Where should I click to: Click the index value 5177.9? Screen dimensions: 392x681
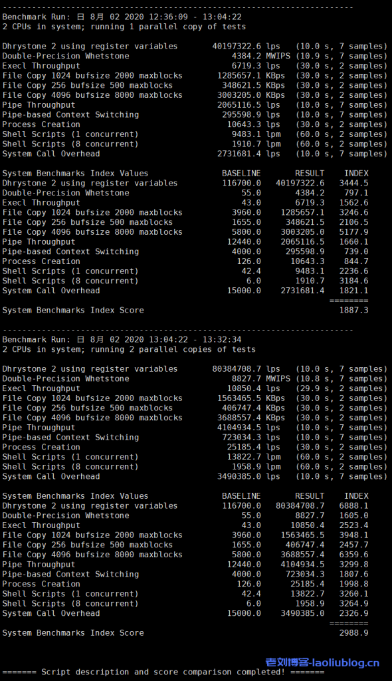(354, 232)
